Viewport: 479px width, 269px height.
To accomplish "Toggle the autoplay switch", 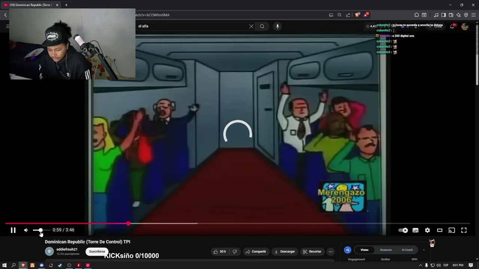I will 403,230.
